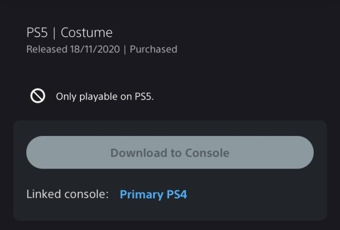
Task: Click the 'Linked console:' label
Action: click(67, 194)
